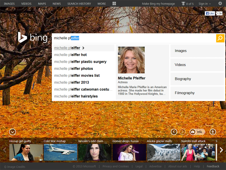
Task: Click the Bing logo
Action: point(33,38)
